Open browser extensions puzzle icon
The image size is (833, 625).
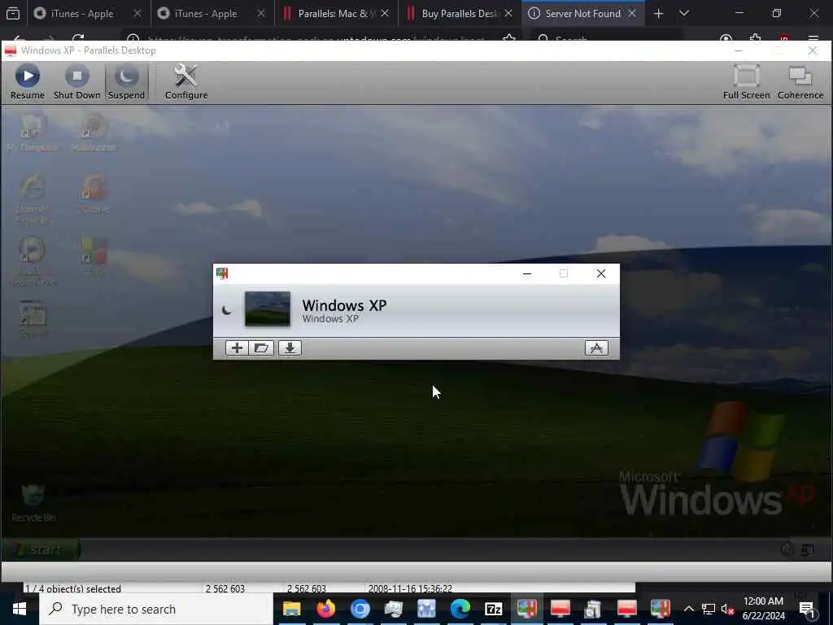pos(755,38)
